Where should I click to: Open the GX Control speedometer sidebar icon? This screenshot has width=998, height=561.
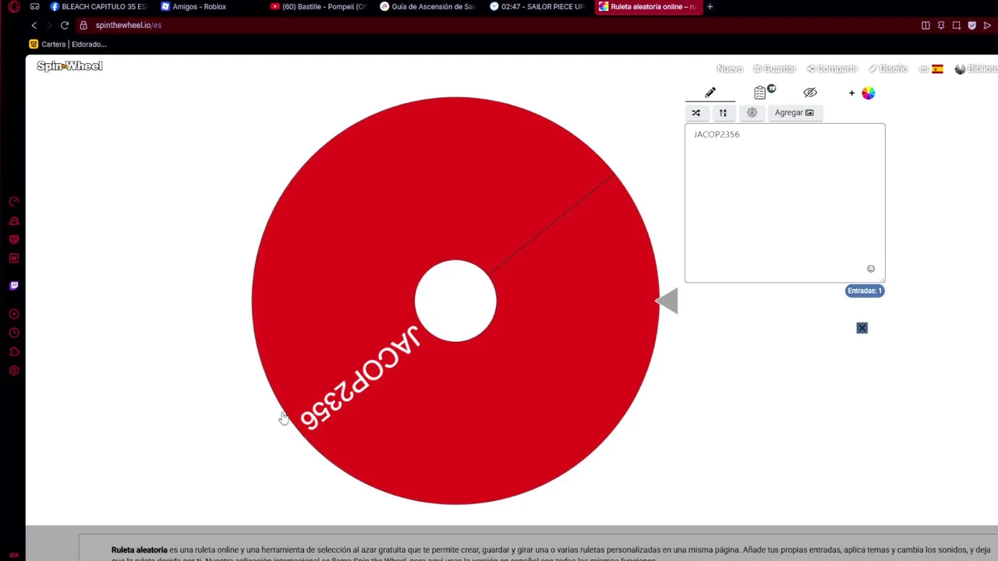[x=14, y=202]
